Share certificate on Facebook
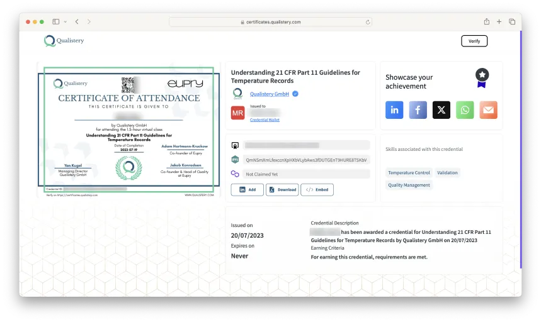Viewport: 541px width, 322px height. tap(418, 110)
